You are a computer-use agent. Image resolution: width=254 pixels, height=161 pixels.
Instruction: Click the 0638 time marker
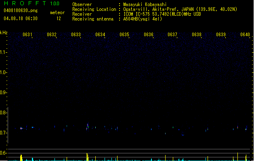(x=197, y=35)
